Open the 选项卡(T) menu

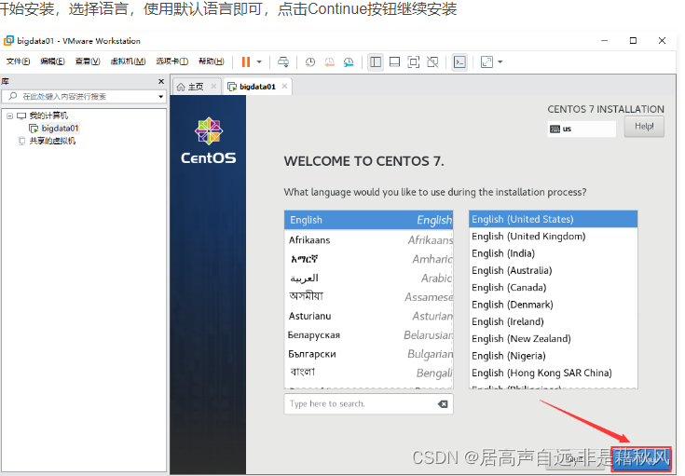click(x=172, y=61)
